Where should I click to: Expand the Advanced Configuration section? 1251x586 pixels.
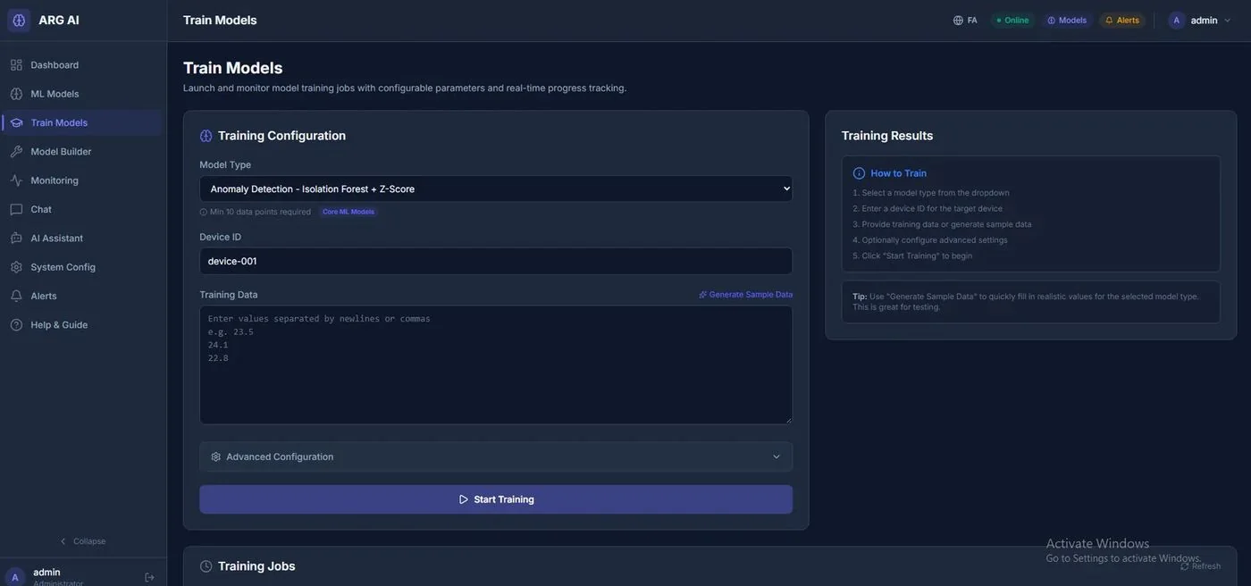tap(496, 456)
